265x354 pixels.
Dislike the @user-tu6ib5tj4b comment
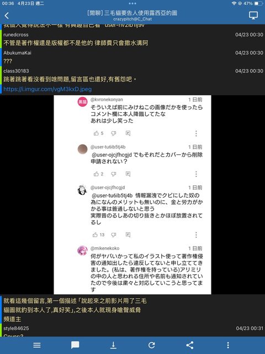tap(114, 174)
